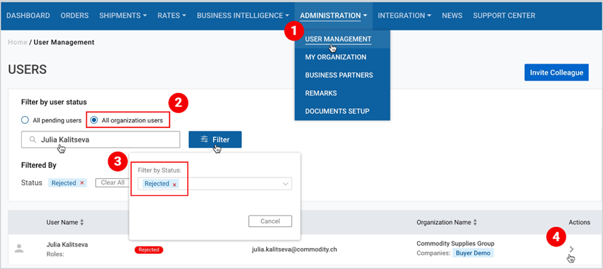Click the Buyer Demo company tag
Screen dimensions: 603x269
pos(473,253)
